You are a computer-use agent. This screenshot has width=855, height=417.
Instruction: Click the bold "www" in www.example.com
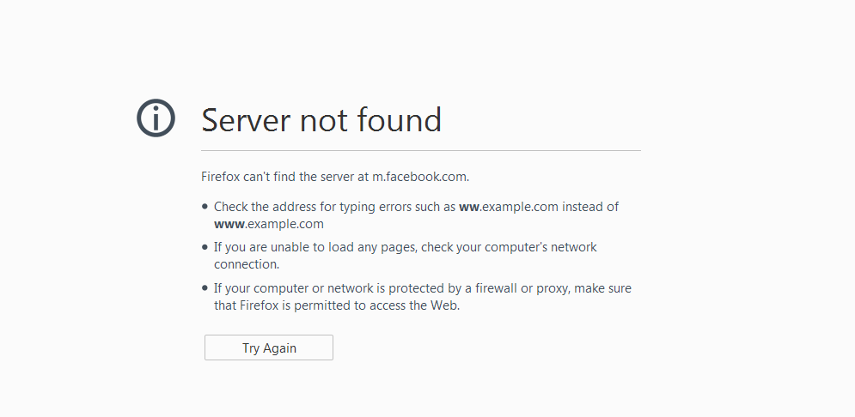pos(229,224)
